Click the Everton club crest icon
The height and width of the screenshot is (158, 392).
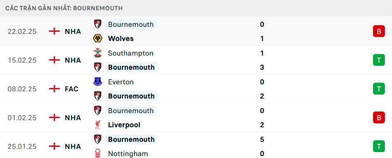coord(97,82)
